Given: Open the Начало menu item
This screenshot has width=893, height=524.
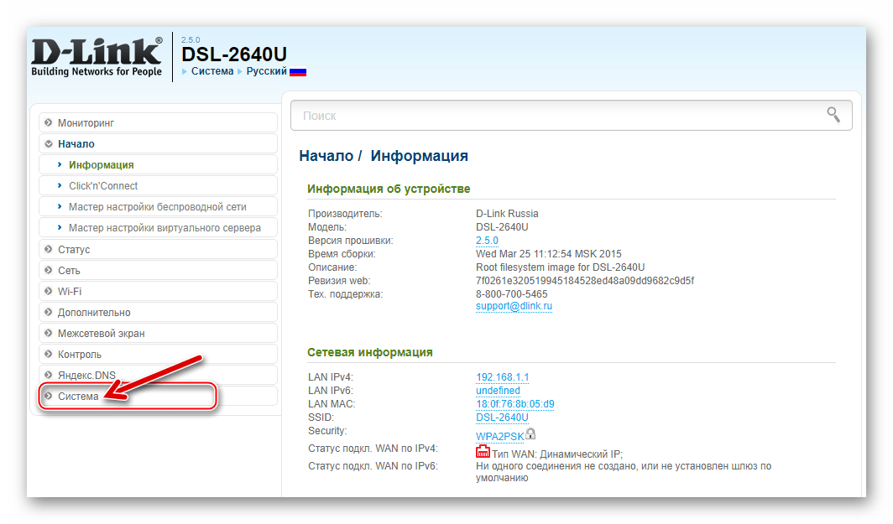Looking at the screenshot, I should point(158,143).
